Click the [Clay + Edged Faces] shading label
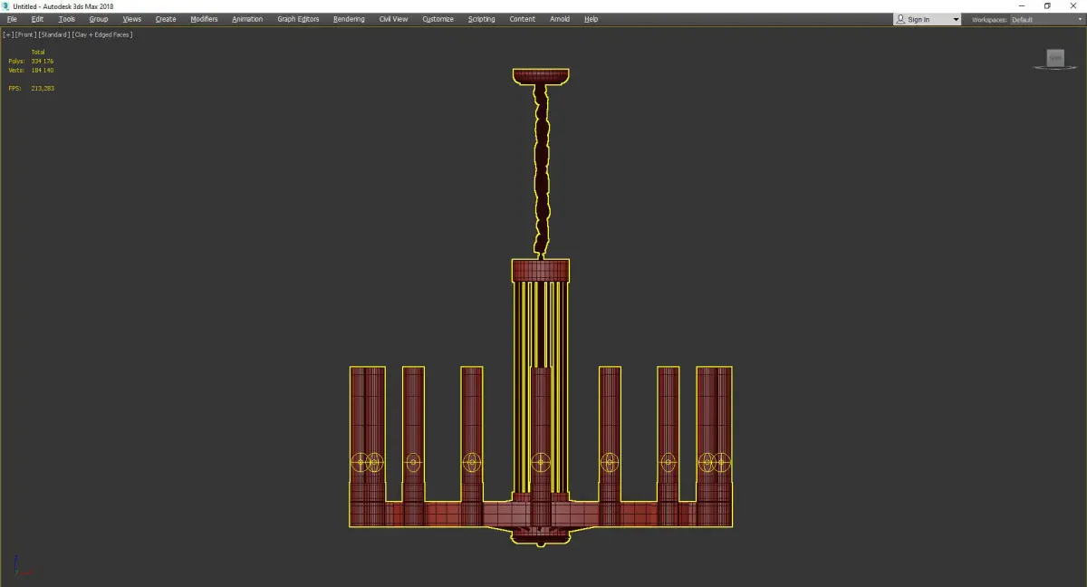The height and width of the screenshot is (587, 1087). pyautogui.click(x=101, y=34)
